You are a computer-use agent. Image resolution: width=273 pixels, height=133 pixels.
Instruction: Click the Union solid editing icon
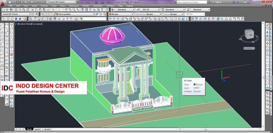(110, 19)
